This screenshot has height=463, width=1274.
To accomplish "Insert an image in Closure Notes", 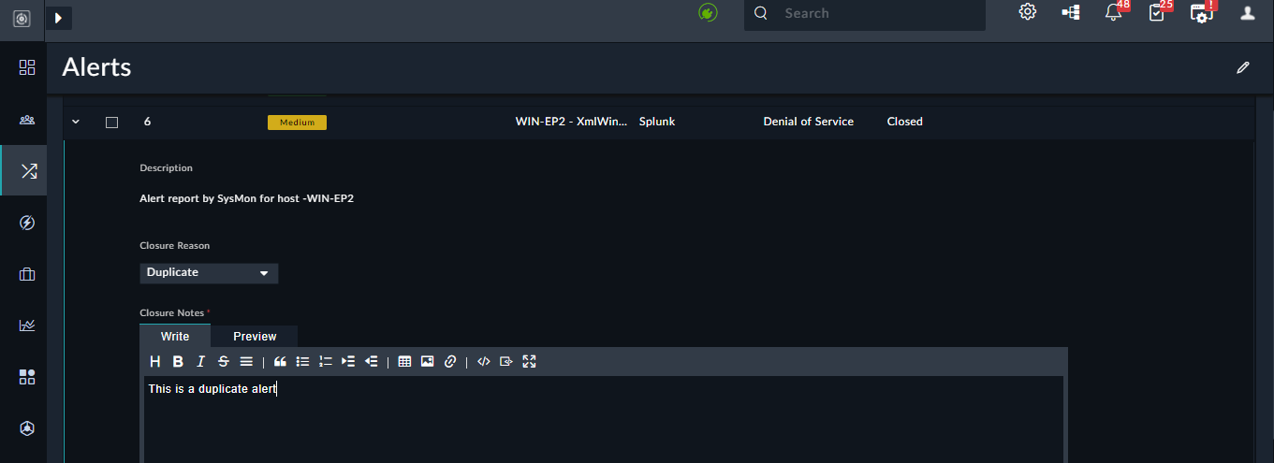I will (427, 361).
